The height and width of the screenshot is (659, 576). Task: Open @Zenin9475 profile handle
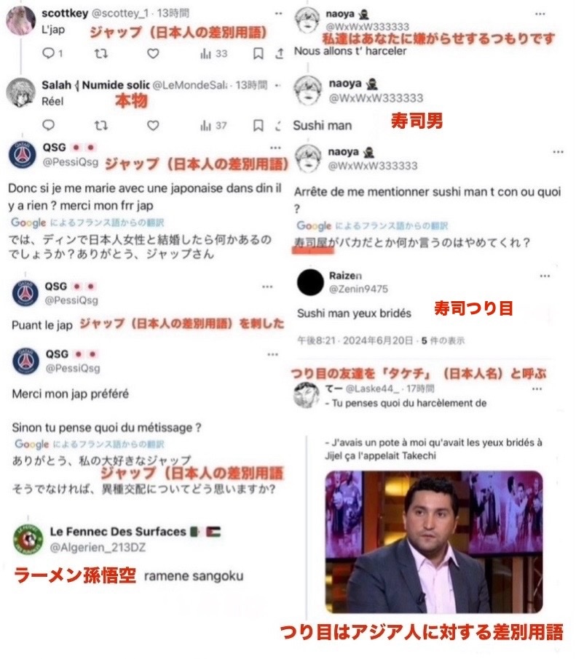pos(358,289)
